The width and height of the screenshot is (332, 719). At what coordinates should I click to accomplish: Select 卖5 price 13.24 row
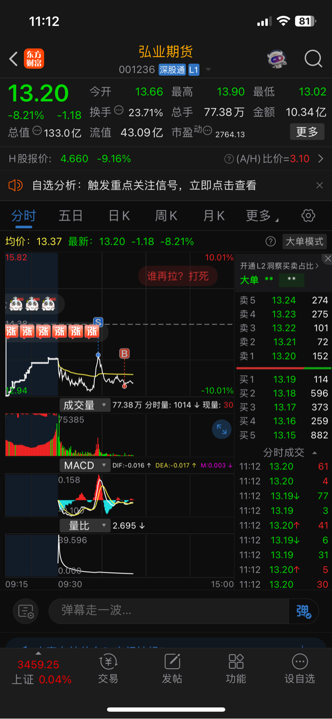tap(284, 300)
